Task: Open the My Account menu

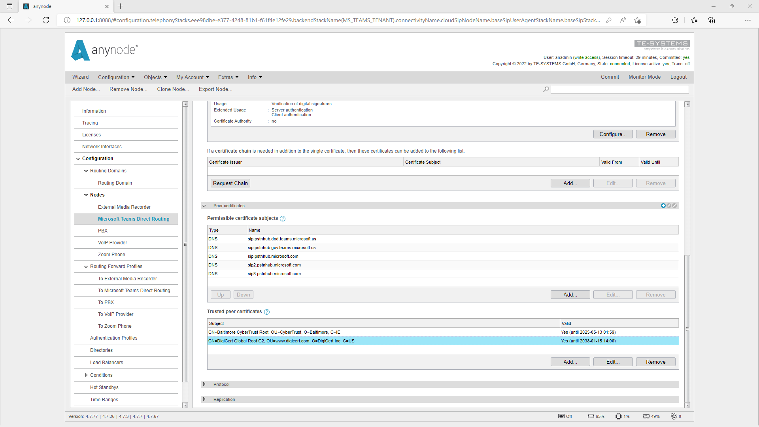Action: (x=193, y=77)
